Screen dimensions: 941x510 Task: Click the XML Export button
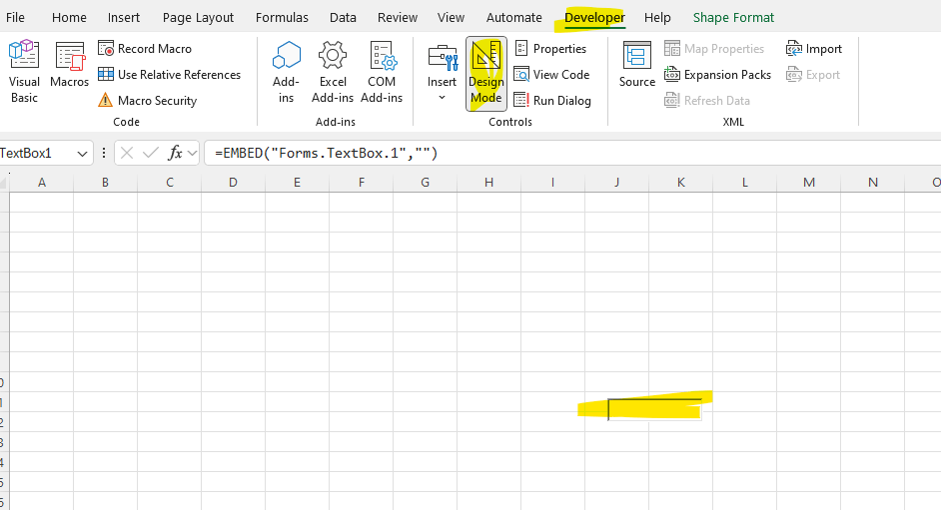click(813, 74)
